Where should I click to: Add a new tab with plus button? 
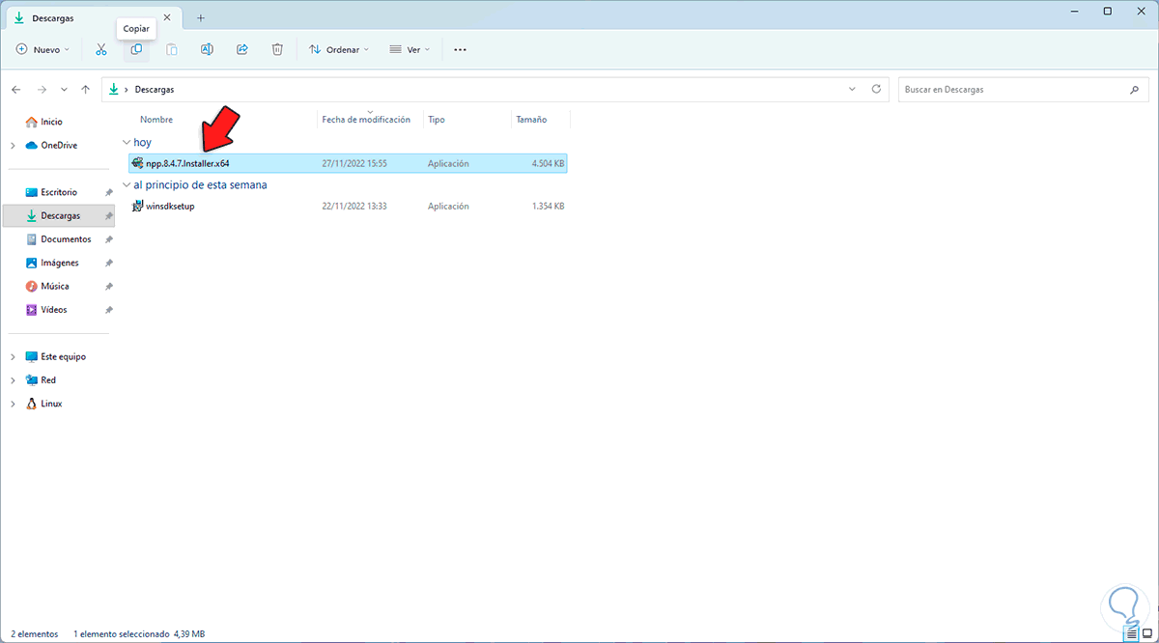201,18
